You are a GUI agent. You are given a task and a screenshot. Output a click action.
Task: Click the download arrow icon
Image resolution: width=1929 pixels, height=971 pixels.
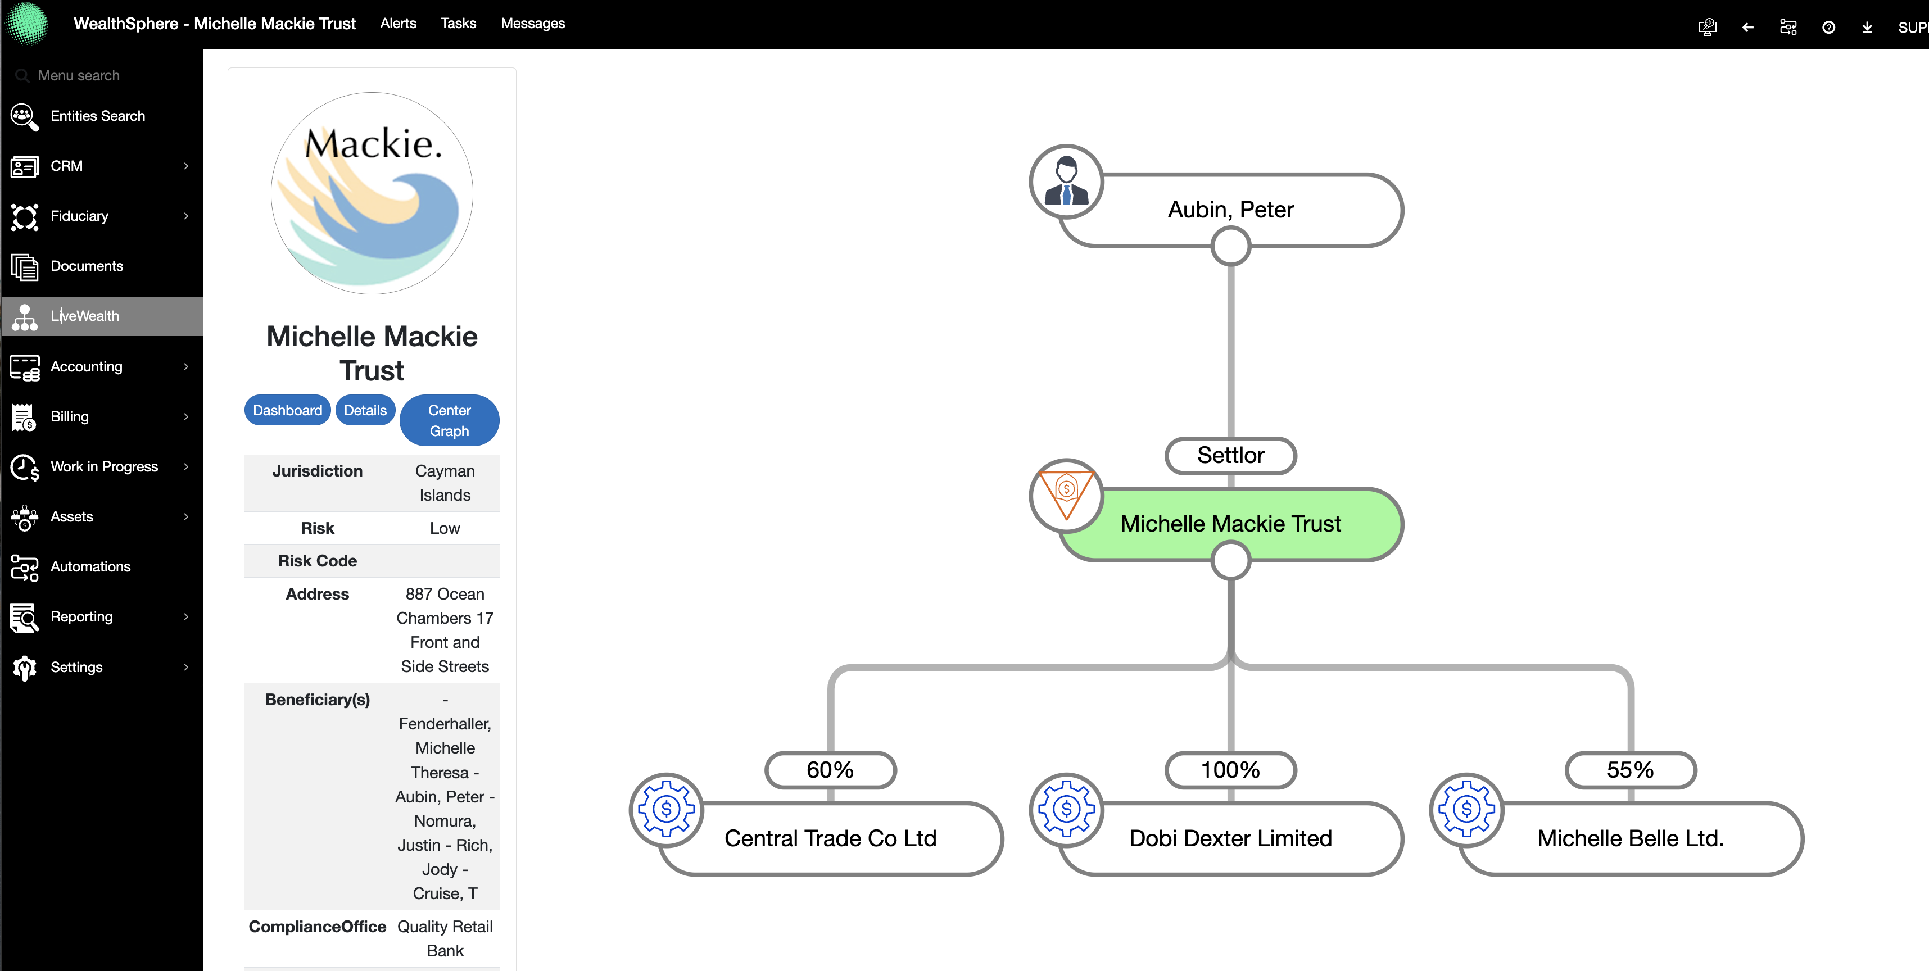tap(1867, 28)
